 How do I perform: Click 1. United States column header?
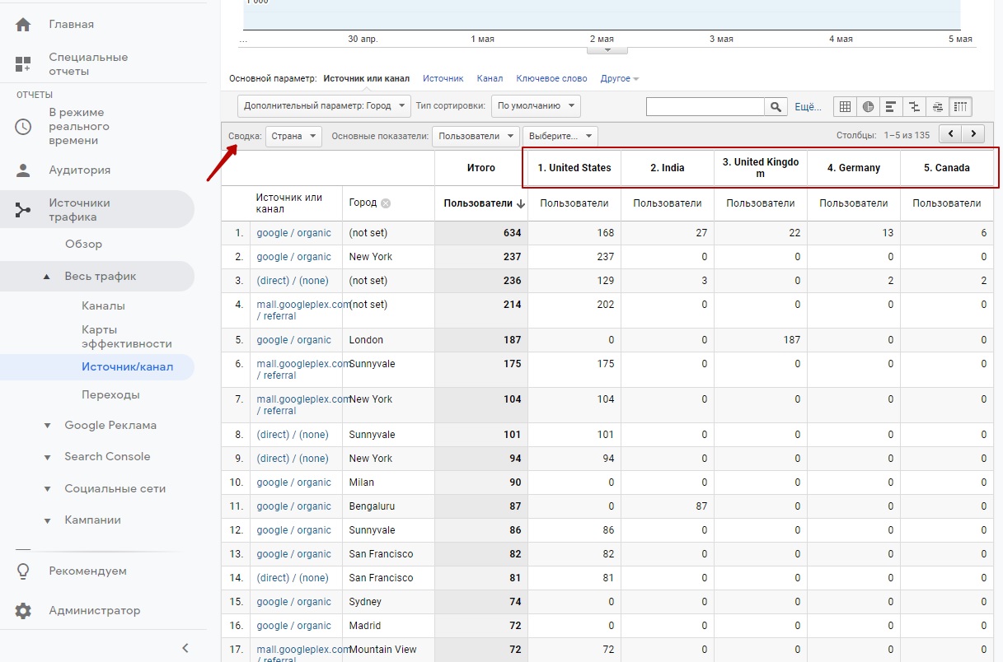(574, 168)
